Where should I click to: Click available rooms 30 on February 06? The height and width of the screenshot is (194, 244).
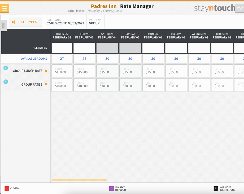tap(153, 59)
